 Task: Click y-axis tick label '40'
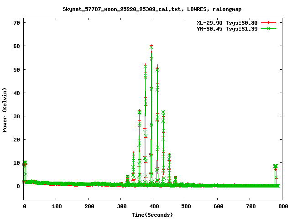click(16, 93)
